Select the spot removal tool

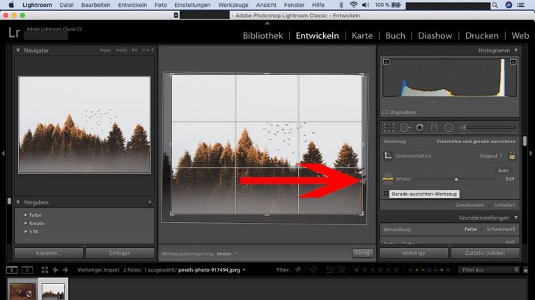[404, 127]
